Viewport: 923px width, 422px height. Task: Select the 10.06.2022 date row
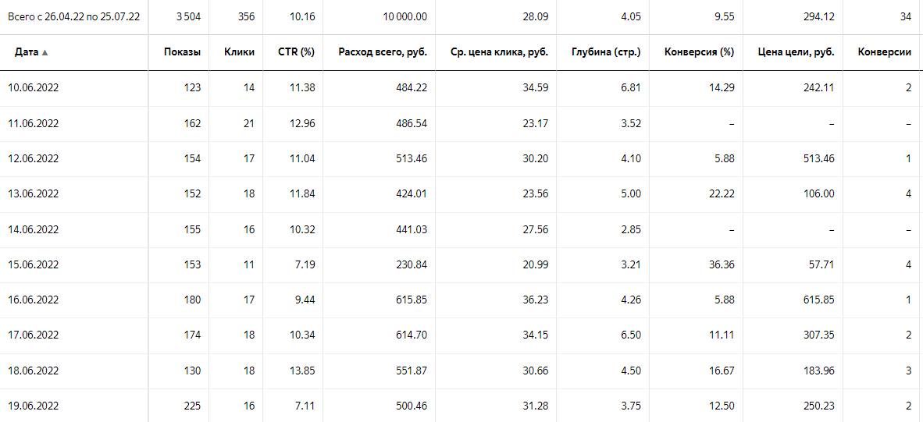461,88
